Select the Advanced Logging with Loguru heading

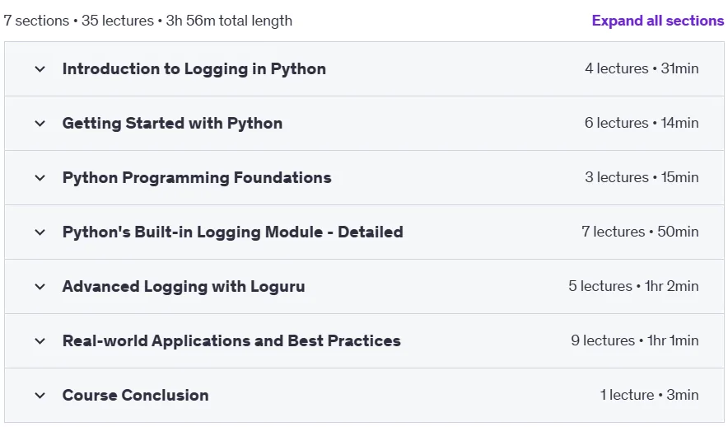click(x=184, y=286)
